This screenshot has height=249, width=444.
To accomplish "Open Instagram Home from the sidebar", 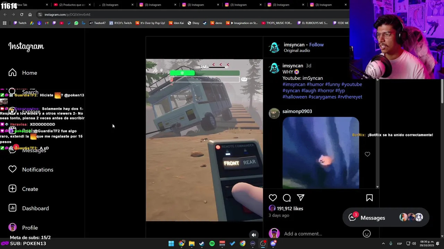I will click(23, 73).
